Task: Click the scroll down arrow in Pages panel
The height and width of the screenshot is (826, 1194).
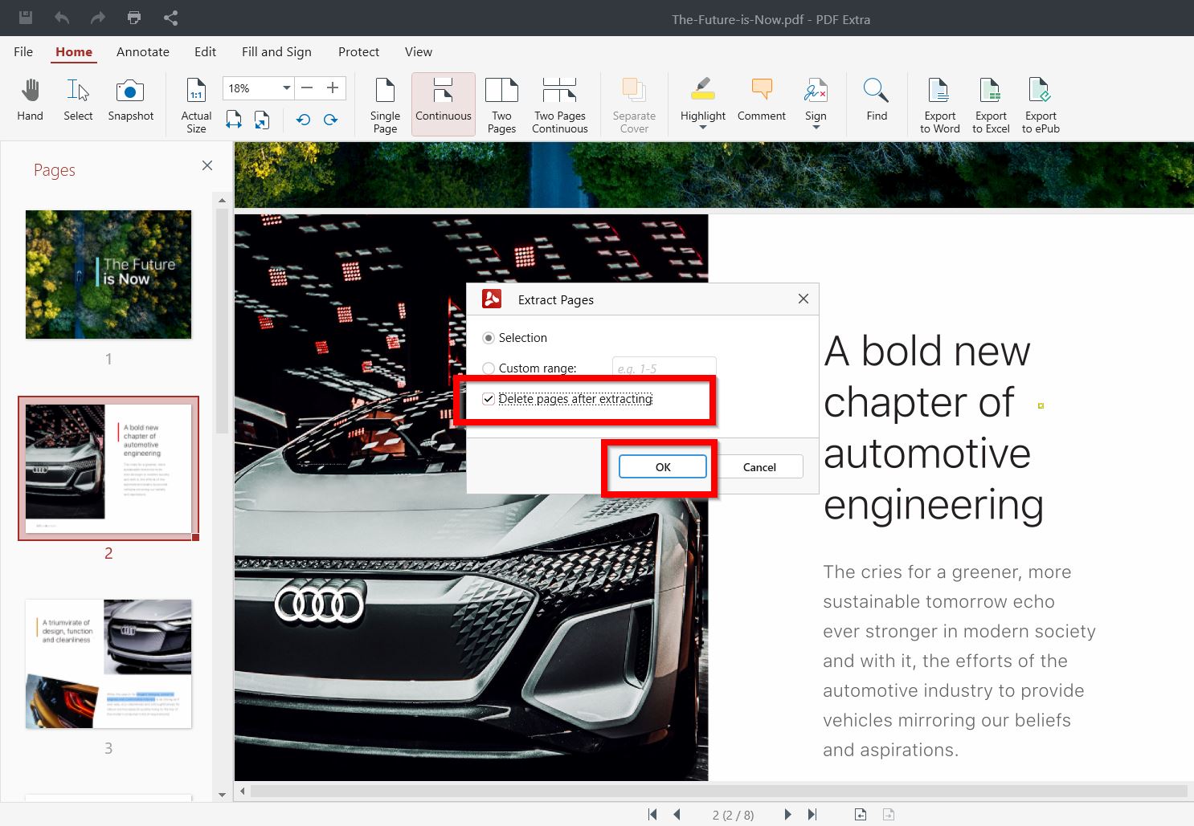Action: (223, 795)
